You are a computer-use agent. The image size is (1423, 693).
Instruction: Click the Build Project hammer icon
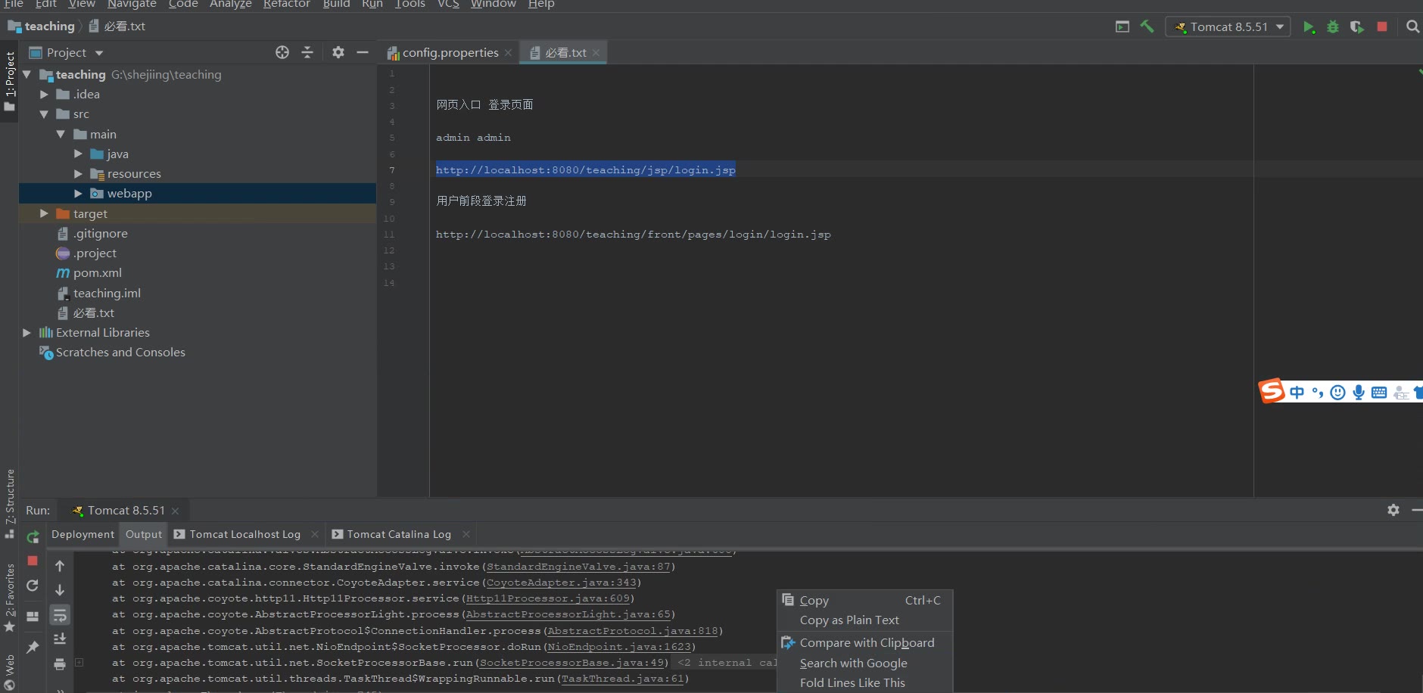pos(1147,26)
